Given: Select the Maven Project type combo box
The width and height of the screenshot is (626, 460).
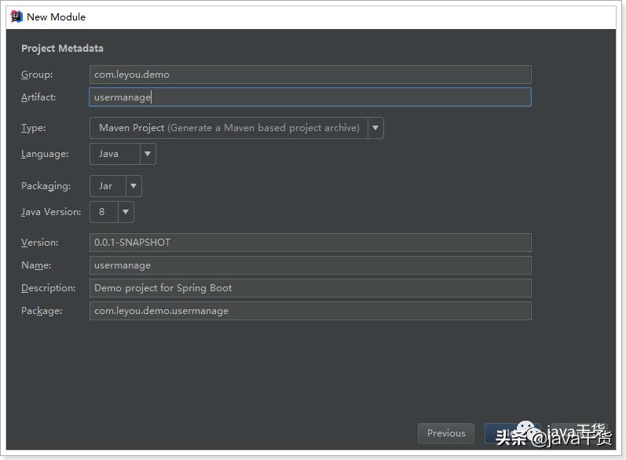Looking at the screenshot, I should [x=236, y=128].
